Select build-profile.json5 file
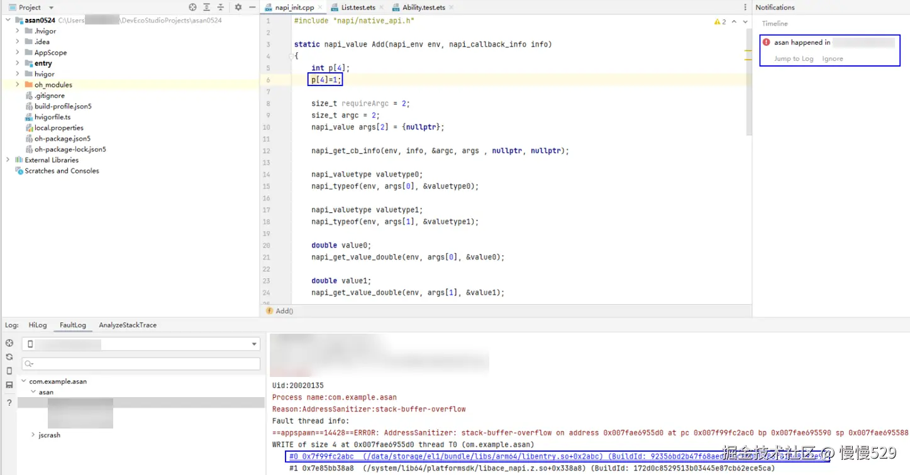Viewport: 910px width, 475px height. [63, 106]
